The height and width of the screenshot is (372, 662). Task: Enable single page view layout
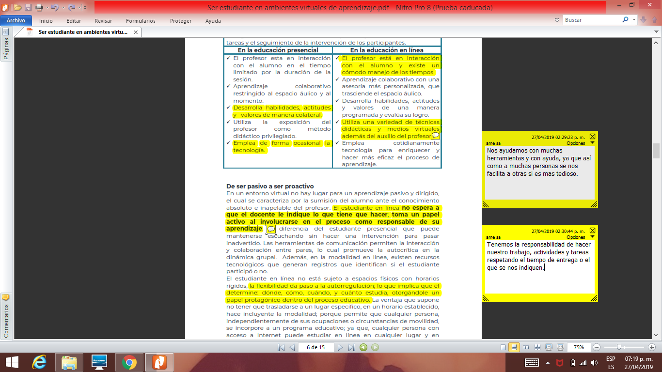tap(503, 347)
